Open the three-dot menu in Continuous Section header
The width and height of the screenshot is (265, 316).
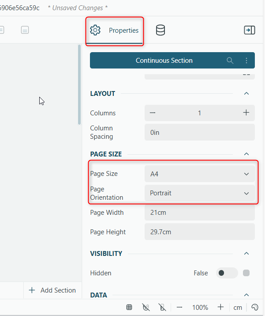point(246,61)
